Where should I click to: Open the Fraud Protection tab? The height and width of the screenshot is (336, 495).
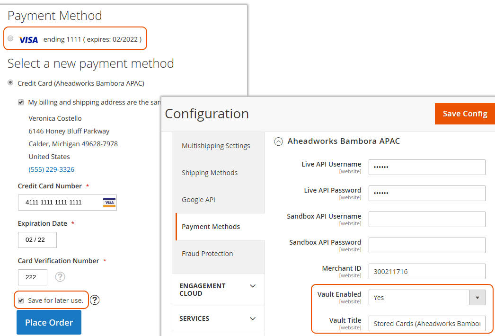[207, 254]
